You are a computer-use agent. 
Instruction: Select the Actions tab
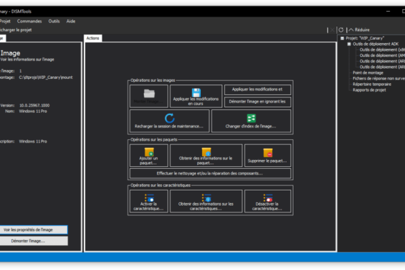pos(93,38)
